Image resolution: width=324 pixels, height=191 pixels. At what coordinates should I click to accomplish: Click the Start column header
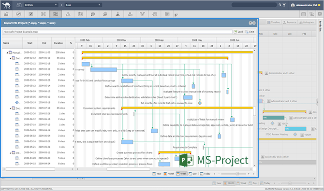[x=30, y=43]
